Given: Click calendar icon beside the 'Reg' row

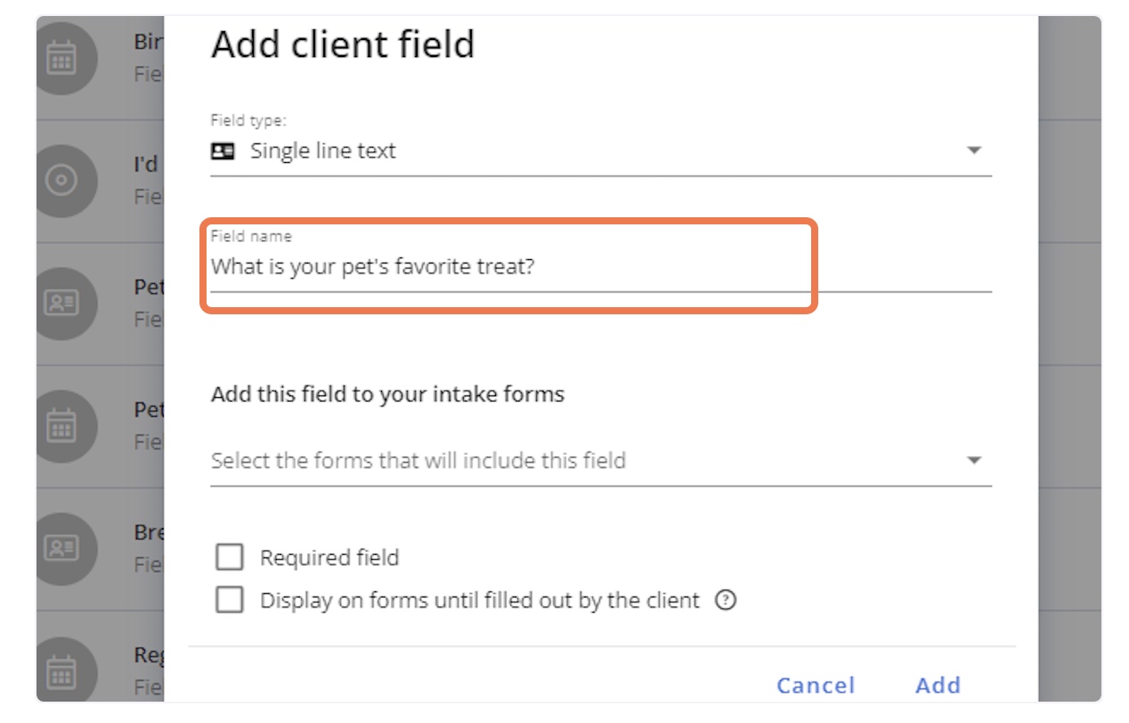Looking at the screenshot, I should pyautogui.click(x=61, y=670).
